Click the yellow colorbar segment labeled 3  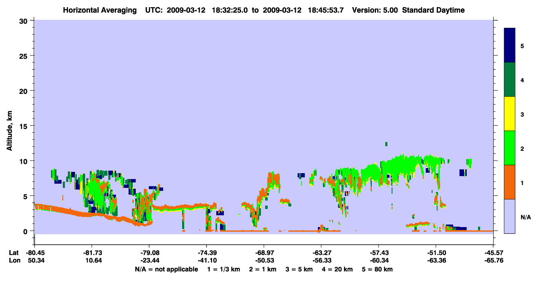pos(510,114)
